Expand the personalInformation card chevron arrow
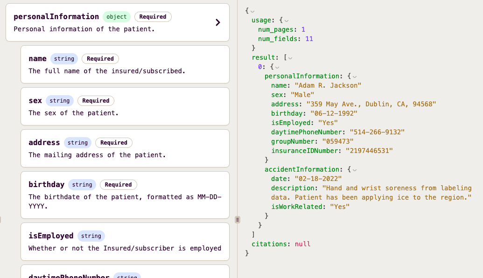483x278 pixels. pyautogui.click(x=218, y=22)
